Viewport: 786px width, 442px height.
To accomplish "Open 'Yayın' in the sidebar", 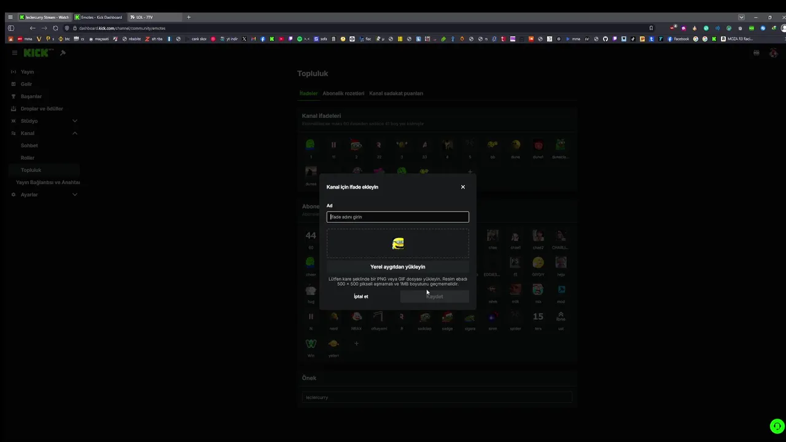I will [27, 72].
